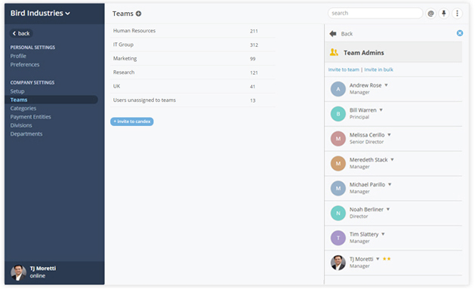The height and width of the screenshot is (289, 475).
Task: Click the unassigned users count 13
Action: pyautogui.click(x=253, y=100)
